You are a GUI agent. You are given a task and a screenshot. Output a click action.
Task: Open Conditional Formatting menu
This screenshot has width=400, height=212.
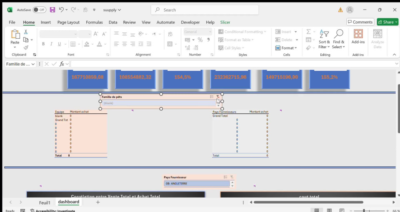coord(242,32)
